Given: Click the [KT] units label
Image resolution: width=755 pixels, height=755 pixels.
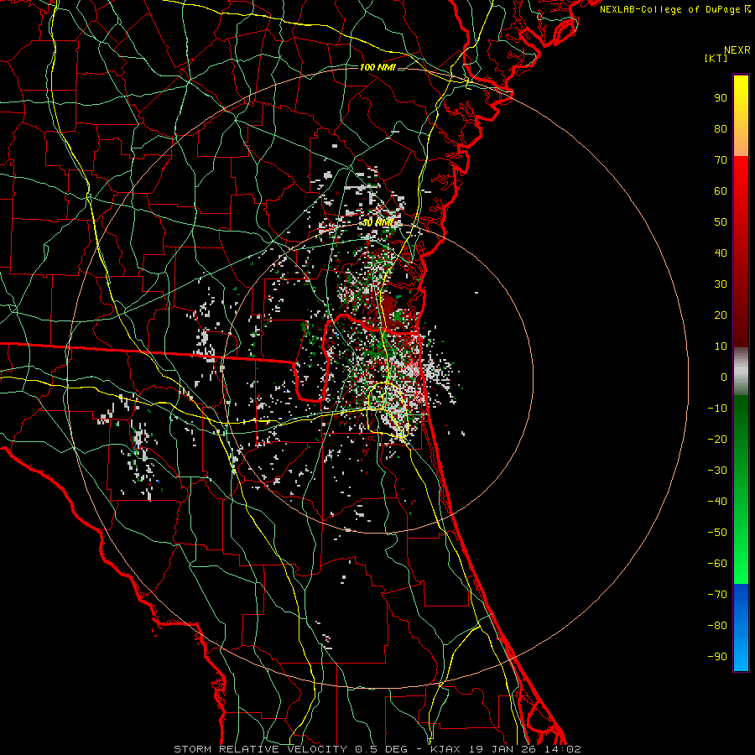Looking at the screenshot, I should 716,58.
